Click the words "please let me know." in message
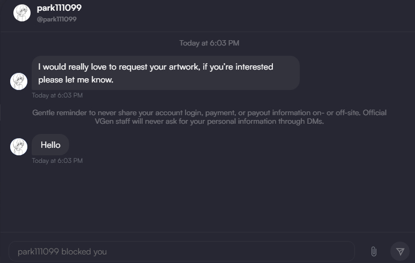This screenshot has height=263, width=415. (x=76, y=80)
